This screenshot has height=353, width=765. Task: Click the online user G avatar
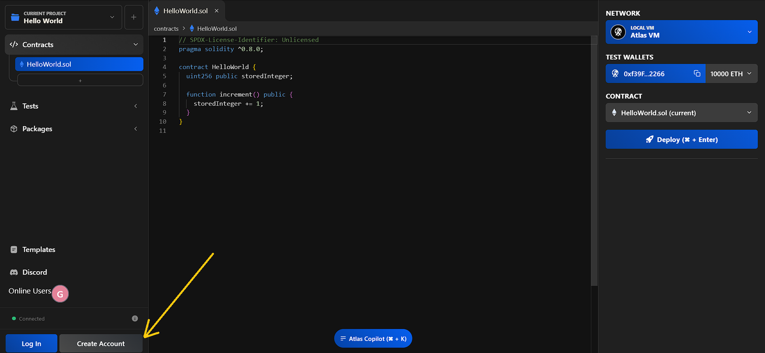pos(60,294)
